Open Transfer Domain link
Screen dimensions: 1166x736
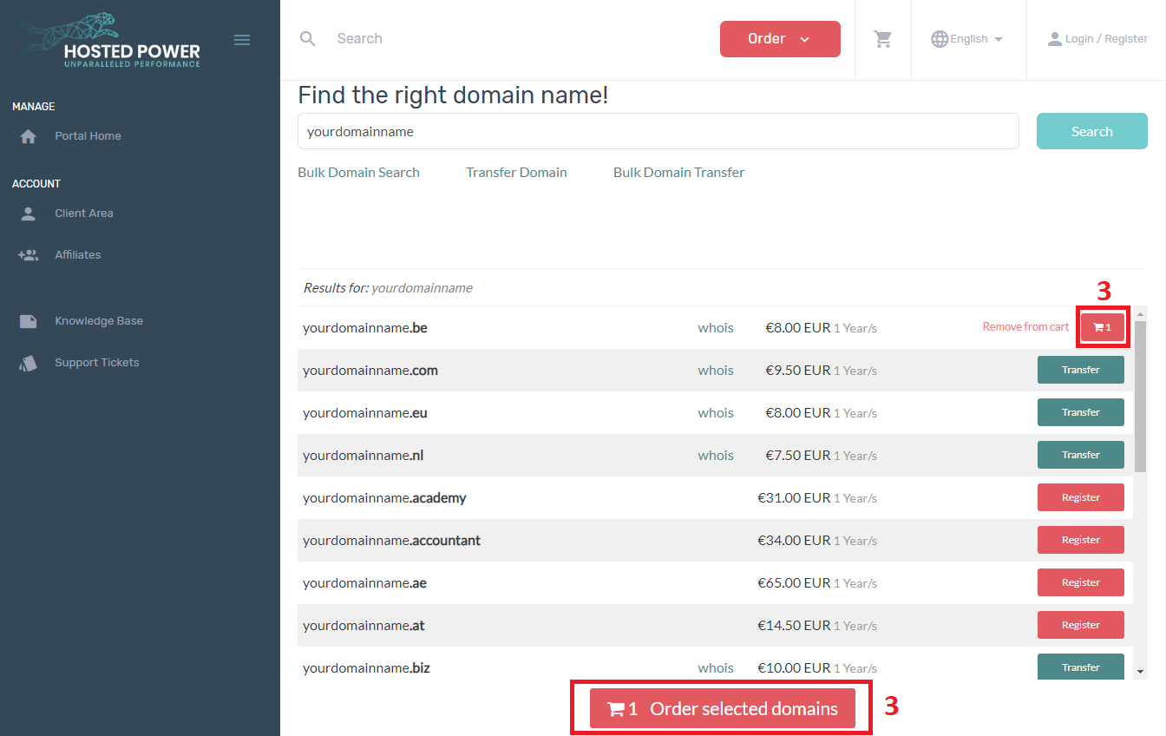(x=516, y=173)
